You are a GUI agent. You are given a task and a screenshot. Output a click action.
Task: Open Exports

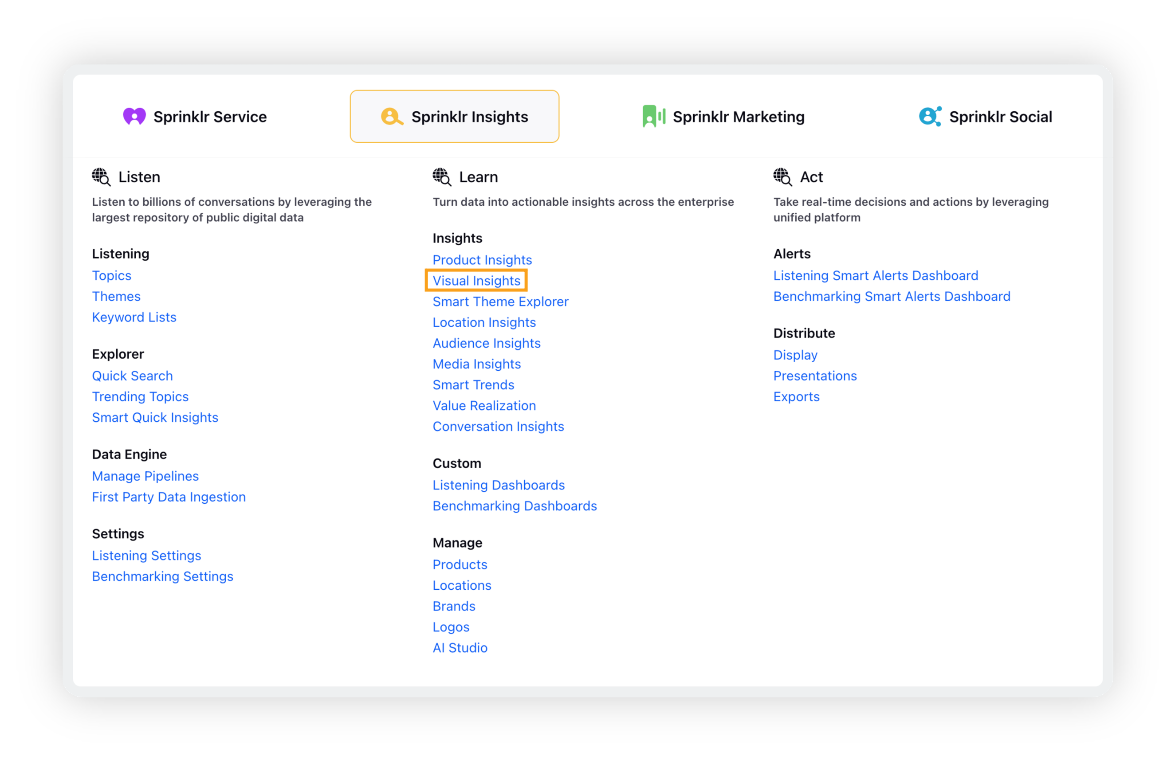click(x=796, y=396)
